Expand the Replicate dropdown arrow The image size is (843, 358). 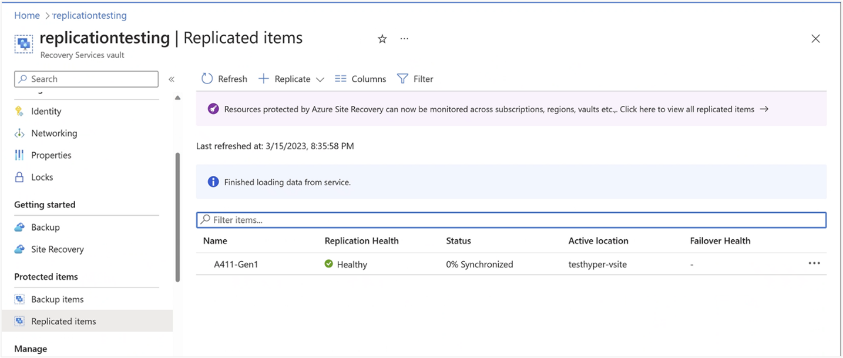[320, 79]
